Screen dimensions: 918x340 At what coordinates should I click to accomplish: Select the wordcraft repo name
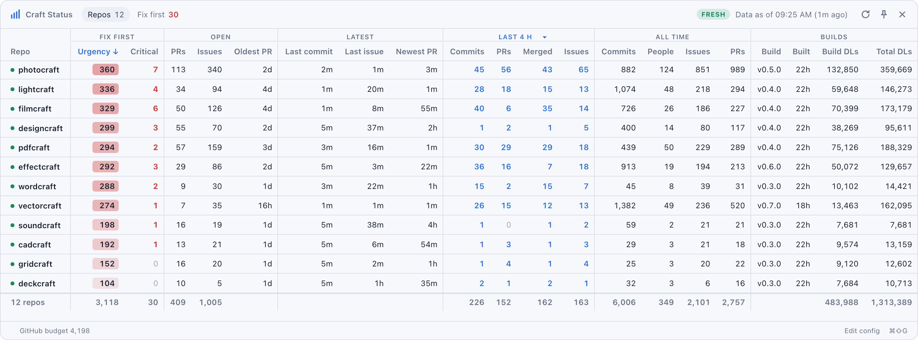(37, 187)
